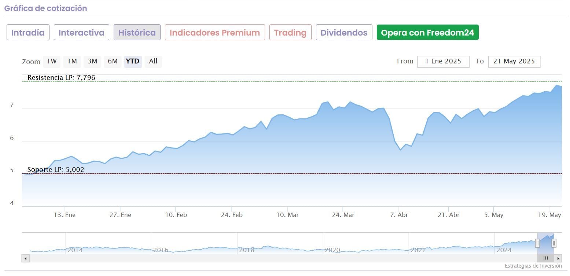Click the To date field
570x276 pixels.
[x=514, y=62]
